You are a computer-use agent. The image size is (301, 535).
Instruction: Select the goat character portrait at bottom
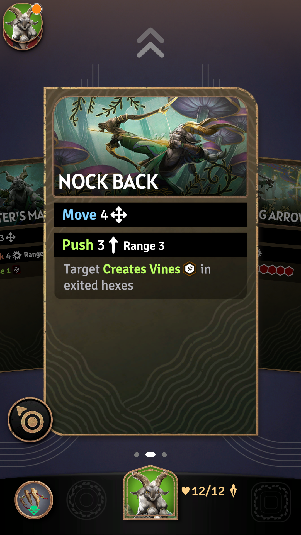(151, 493)
